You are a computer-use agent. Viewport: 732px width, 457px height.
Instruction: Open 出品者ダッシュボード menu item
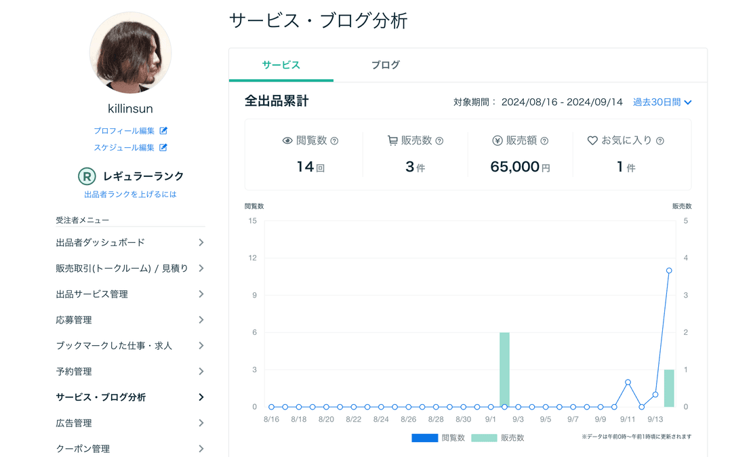pyautogui.click(x=130, y=242)
